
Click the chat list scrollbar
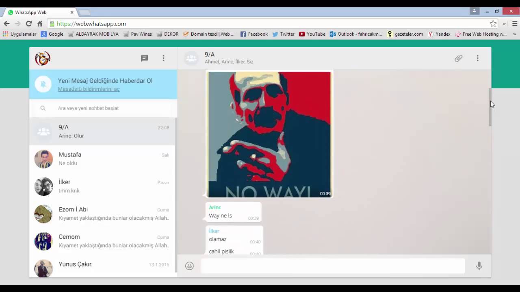(x=176, y=195)
